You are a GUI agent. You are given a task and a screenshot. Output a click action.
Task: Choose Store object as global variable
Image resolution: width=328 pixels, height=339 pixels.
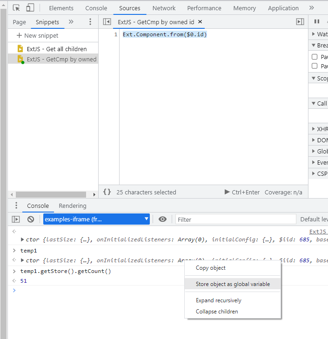point(233,284)
